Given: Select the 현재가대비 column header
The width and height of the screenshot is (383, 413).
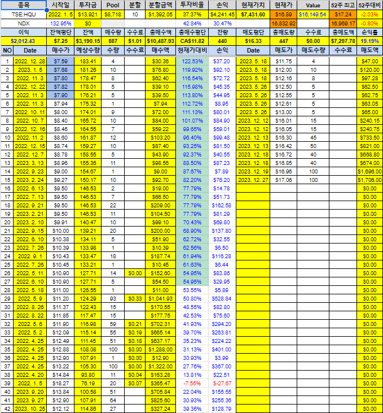Looking at the screenshot, I should [192, 50].
